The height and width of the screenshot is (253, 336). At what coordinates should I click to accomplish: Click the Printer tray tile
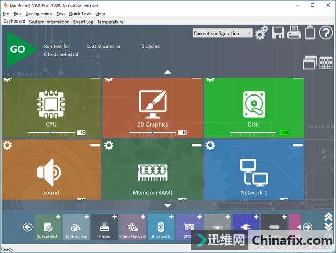point(104,227)
